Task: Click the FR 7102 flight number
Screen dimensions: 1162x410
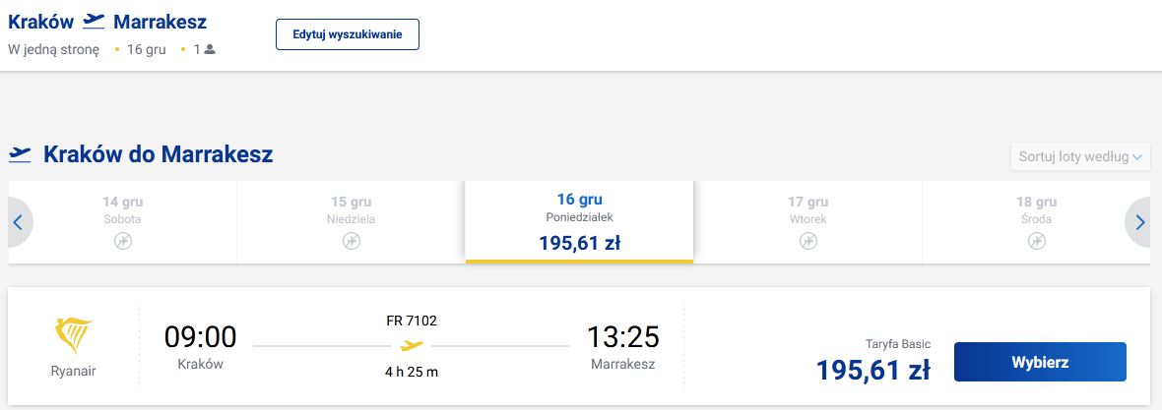Action: click(412, 321)
